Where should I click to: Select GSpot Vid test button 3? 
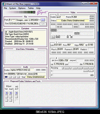[7, 100]
